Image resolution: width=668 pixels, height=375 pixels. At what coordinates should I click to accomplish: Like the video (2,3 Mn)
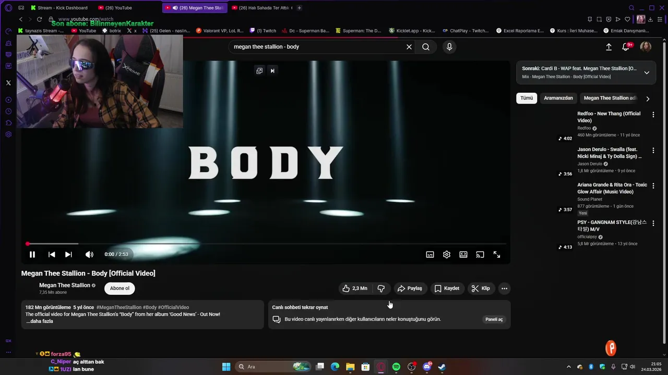355,288
